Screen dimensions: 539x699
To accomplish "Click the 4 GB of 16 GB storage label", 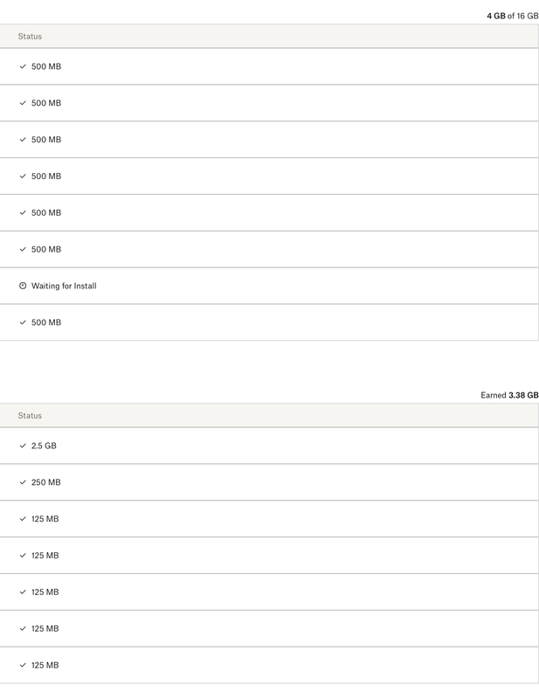I will pyautogui.click(x=512, y=16).
